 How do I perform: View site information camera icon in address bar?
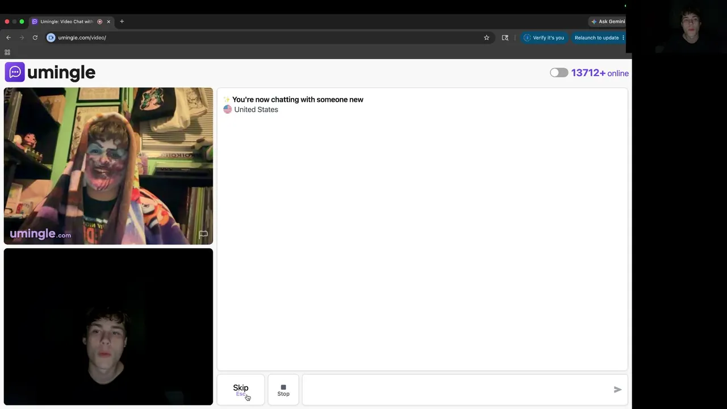[51, 37]
